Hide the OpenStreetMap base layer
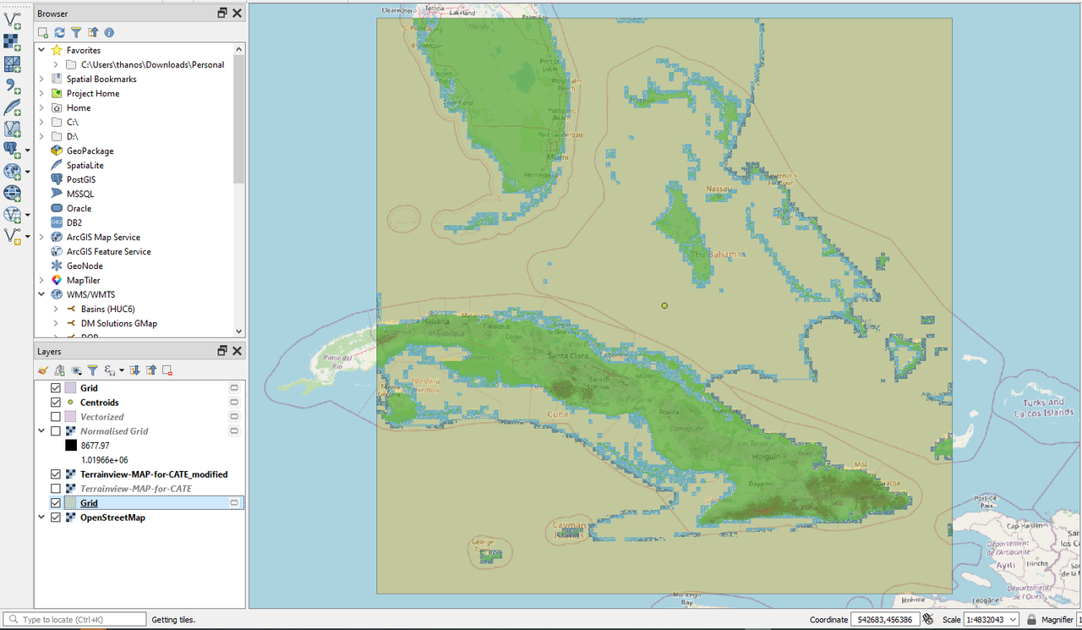1082x630 pixels. coord(56,518)
